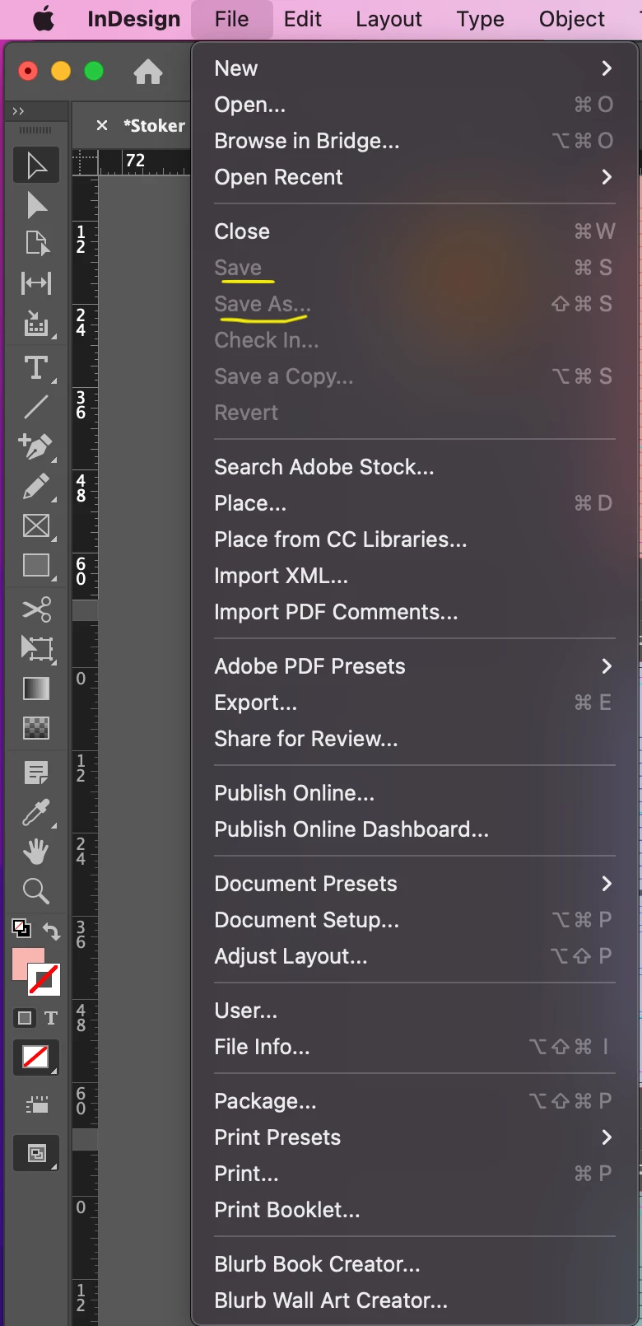Choose Package... menu item
This screenshot has width=642, height=1326.
point(415,1101)
